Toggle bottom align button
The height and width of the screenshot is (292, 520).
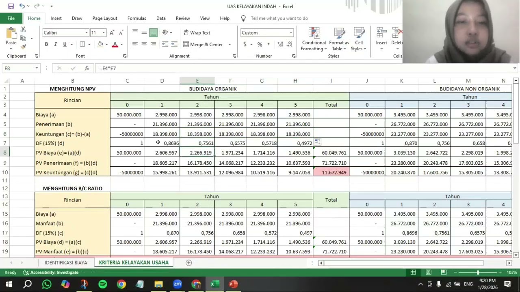(x=153, y=32)
